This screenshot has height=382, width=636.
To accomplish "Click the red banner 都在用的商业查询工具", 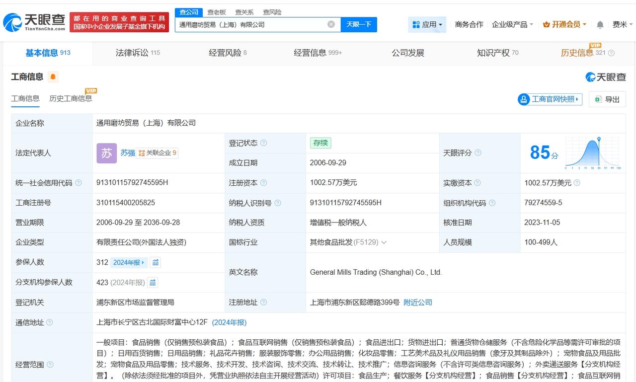I will (x=119, y=22).
